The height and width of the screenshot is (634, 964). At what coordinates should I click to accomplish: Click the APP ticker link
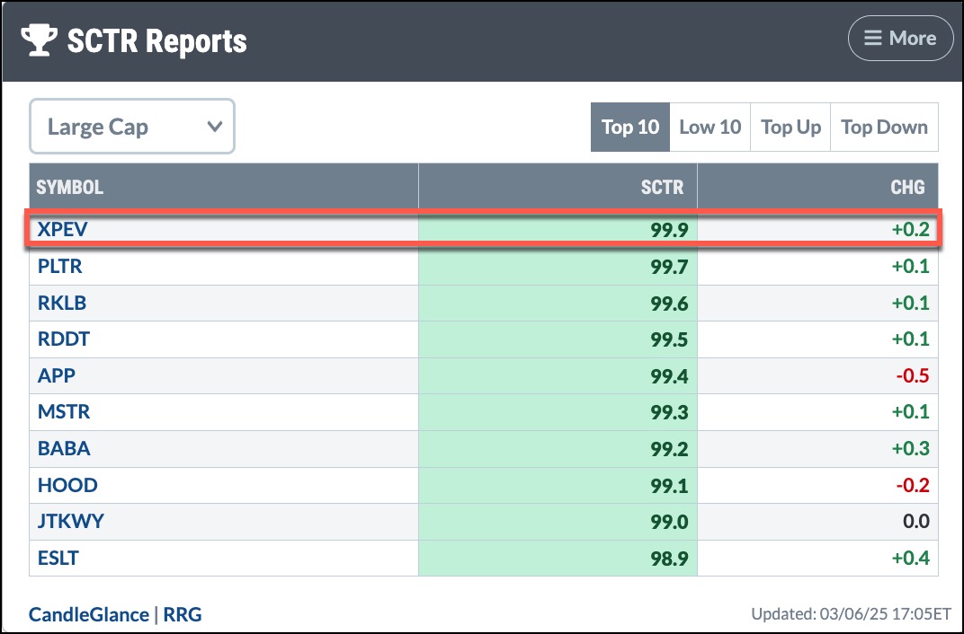click(55, 376)
